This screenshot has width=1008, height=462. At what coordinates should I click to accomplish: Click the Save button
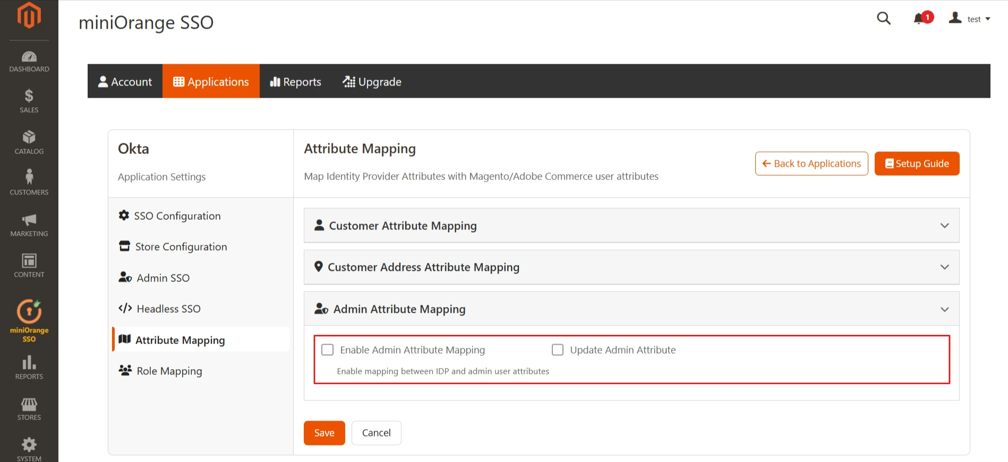coord(324,433)
